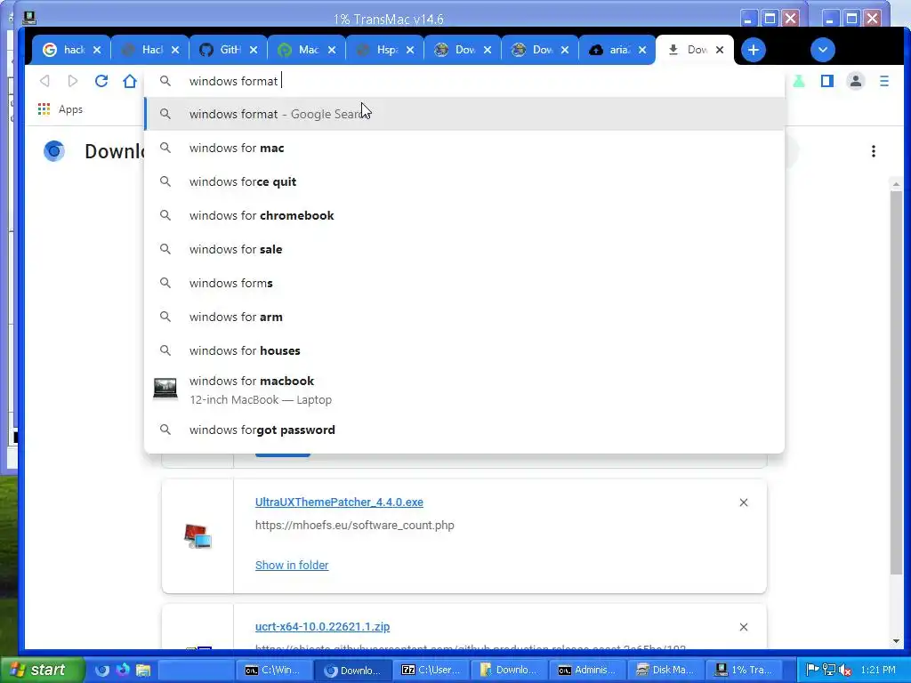Close the Mac tab
Screen dimensions: 911x683
[332, 50]
